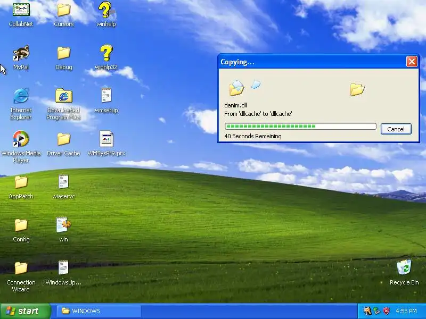Open the red security shield tray icon

pos(387,311)
